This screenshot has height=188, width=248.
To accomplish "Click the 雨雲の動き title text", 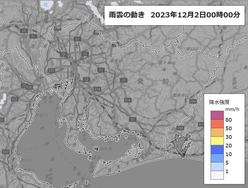I will tap(127, 15).
